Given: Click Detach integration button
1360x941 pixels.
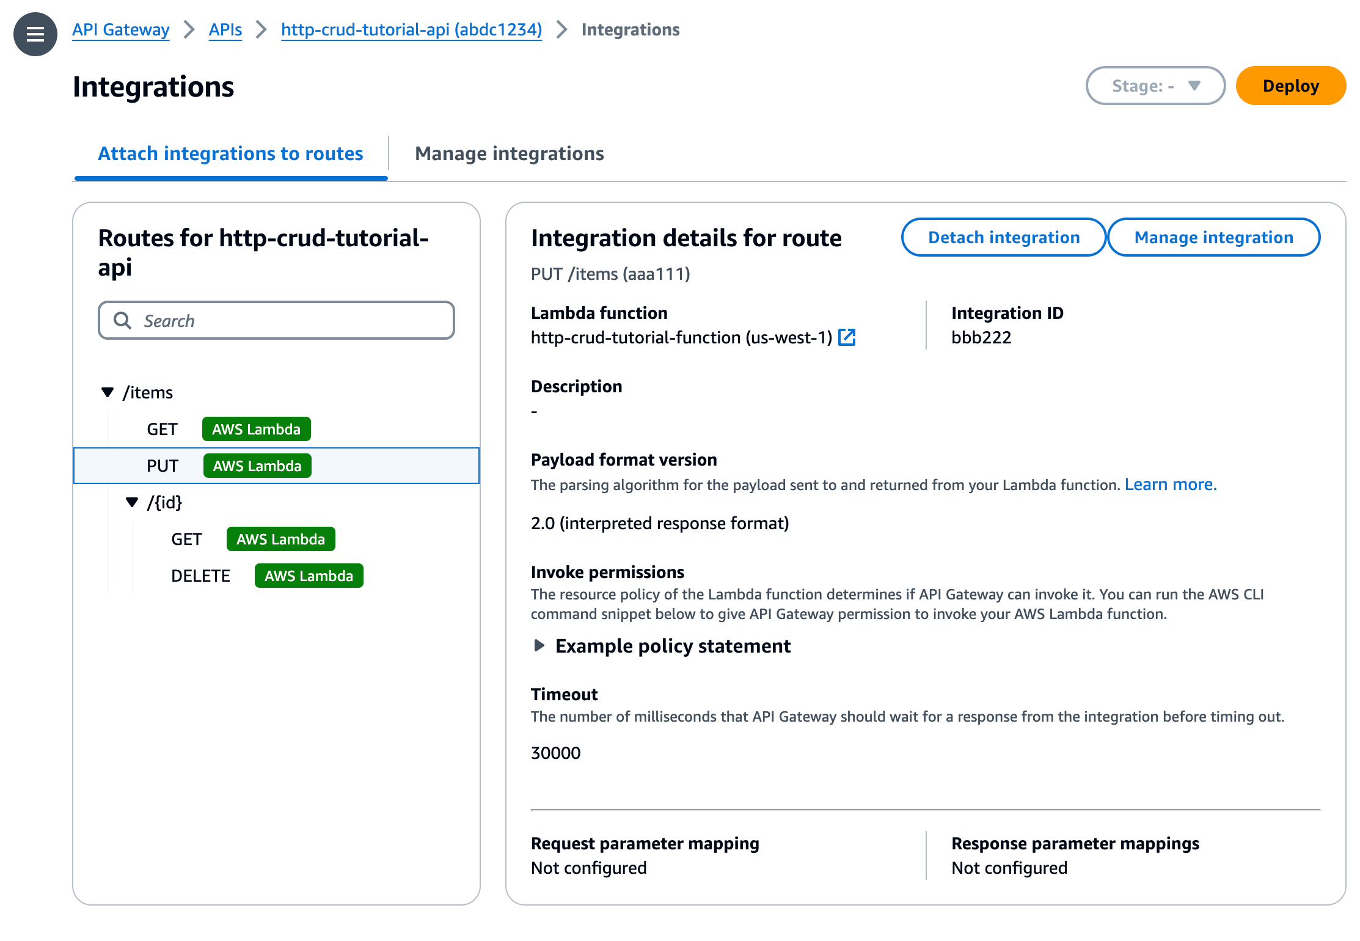Looking at the screenshot, I should coord(1003,237).
